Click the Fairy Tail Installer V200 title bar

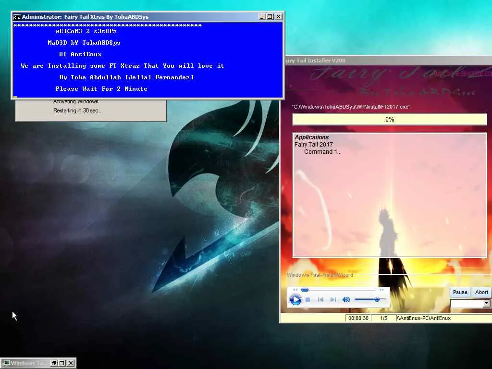[x=388, y=61]
